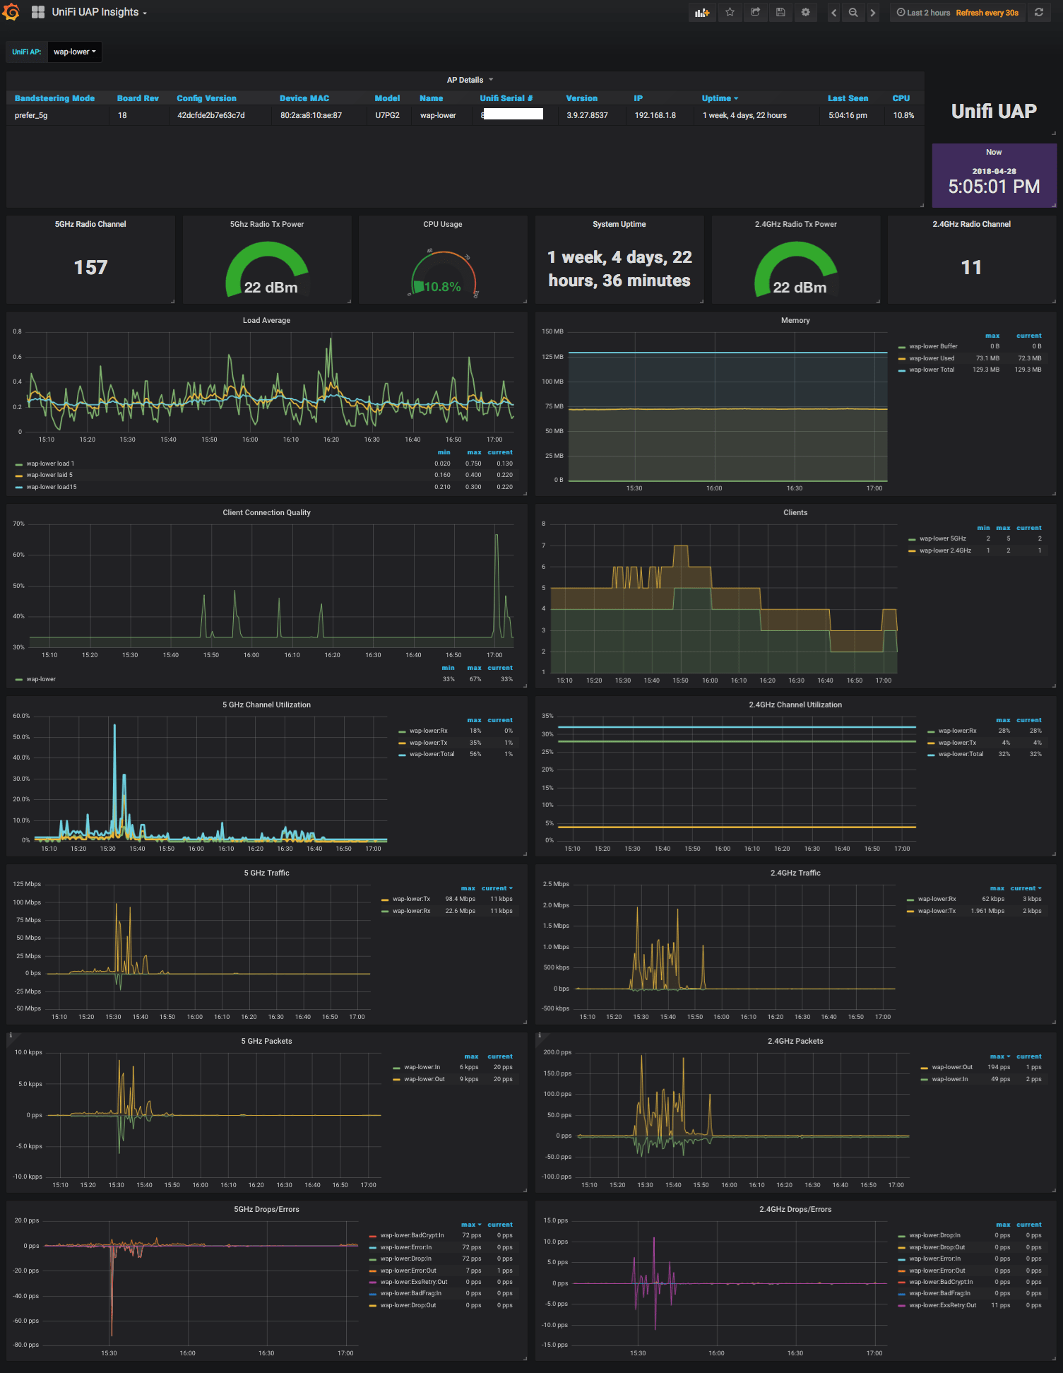Star this dashboard as favorite

[730, 13]
